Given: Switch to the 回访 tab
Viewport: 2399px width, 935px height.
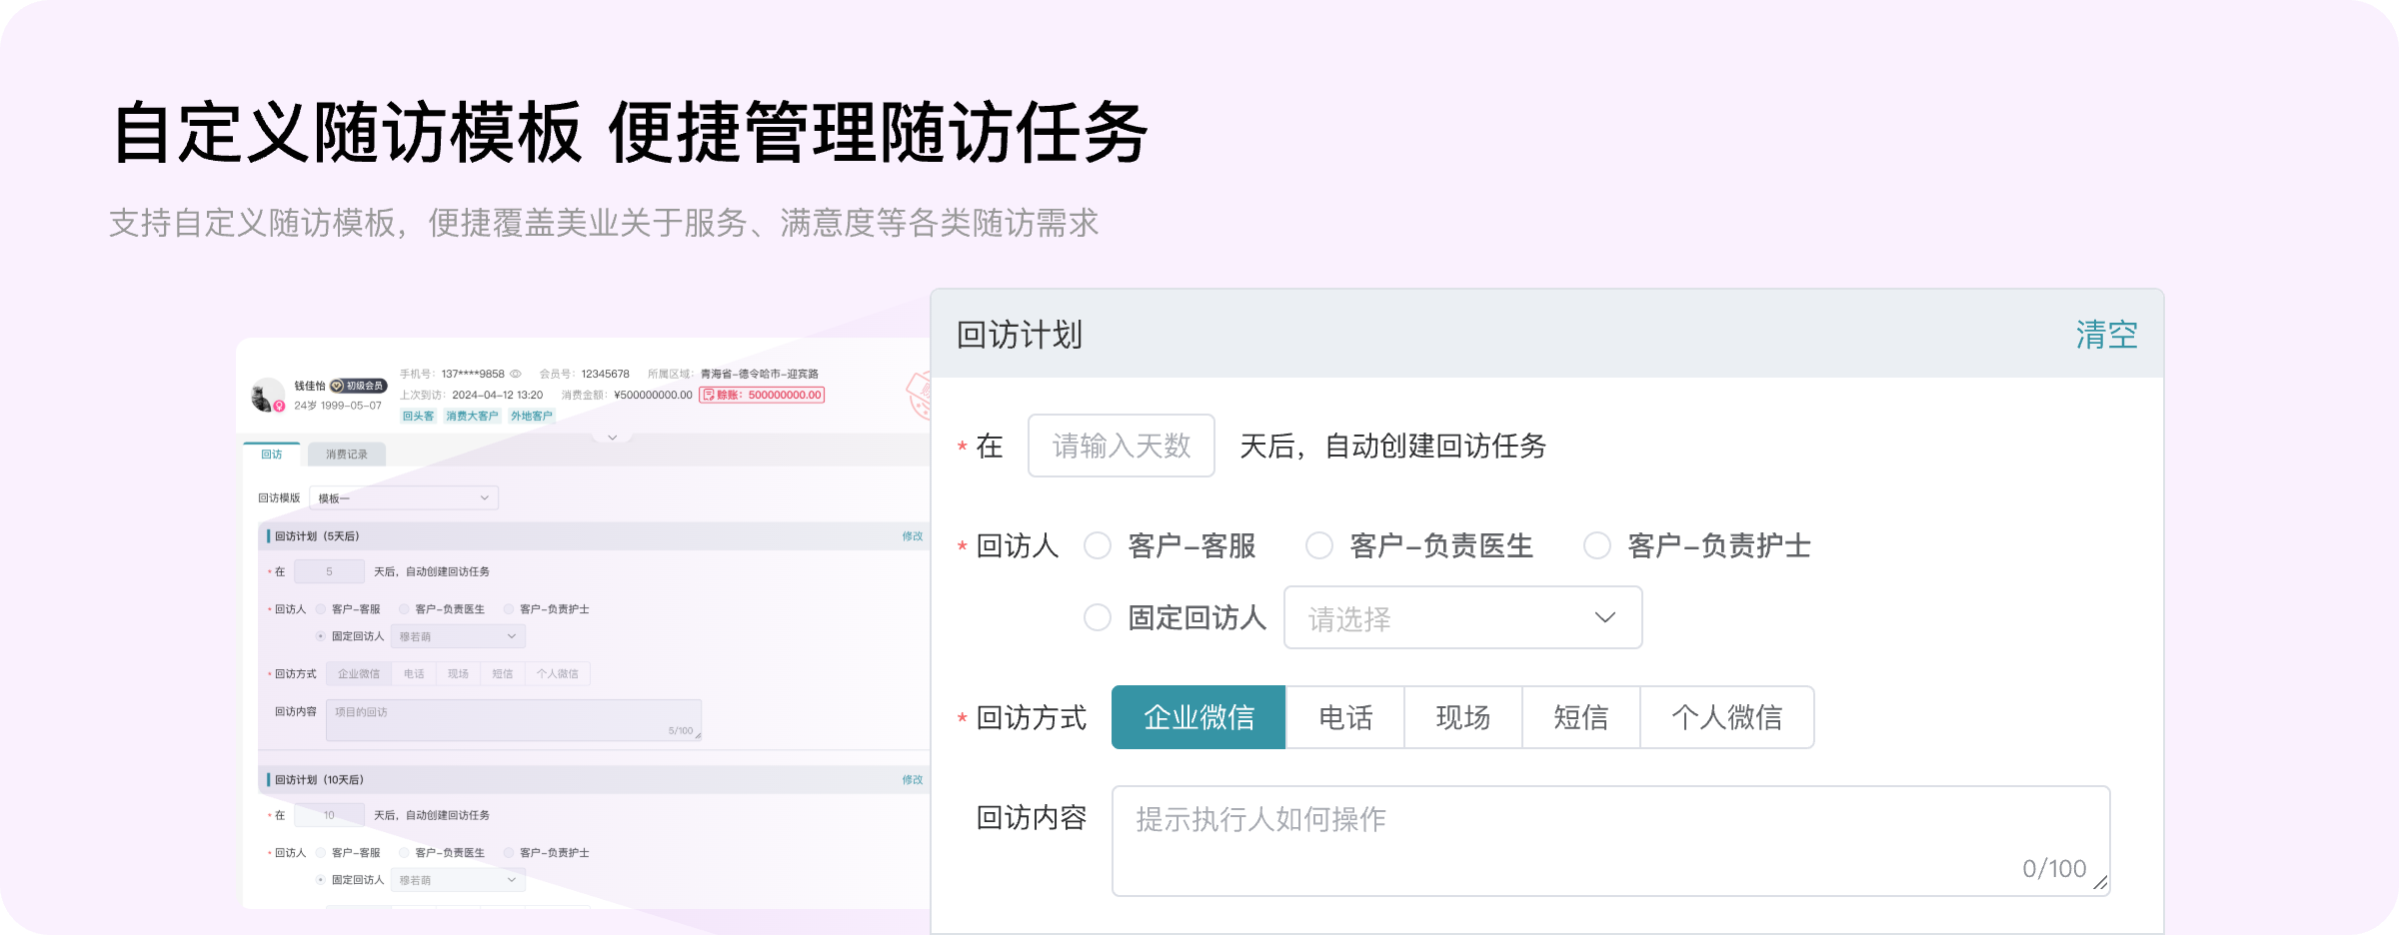Looking at the screenshot, I should (x=272, y=455).
